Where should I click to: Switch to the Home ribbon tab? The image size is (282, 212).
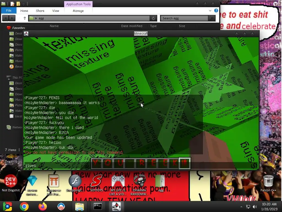tap(24, 11)
